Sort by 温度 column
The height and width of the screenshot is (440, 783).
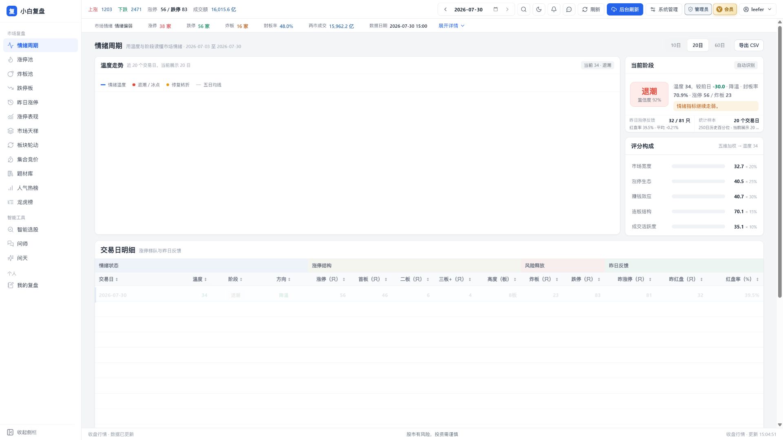200,279
